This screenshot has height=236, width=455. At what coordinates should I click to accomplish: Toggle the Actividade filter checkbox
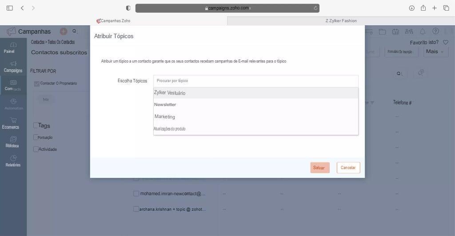[x=36, y=149]
